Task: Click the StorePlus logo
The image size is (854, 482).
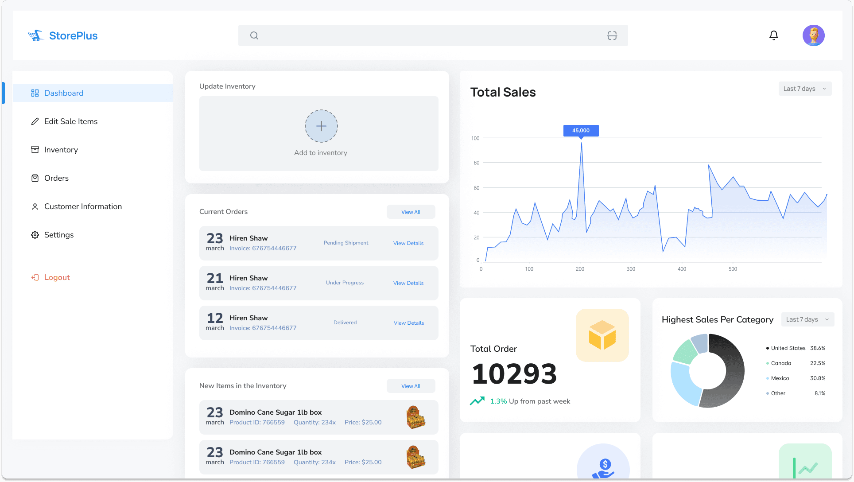Action: click(x=63, y=36)
